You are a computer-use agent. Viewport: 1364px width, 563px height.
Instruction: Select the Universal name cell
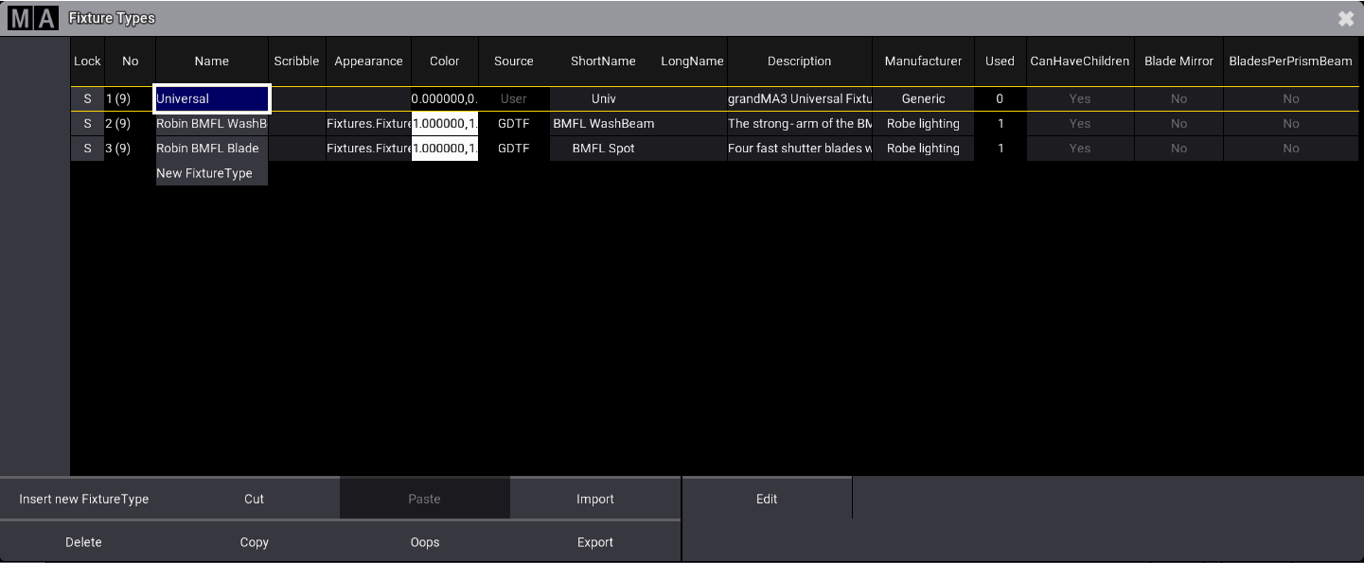click(x=212, y=98)
